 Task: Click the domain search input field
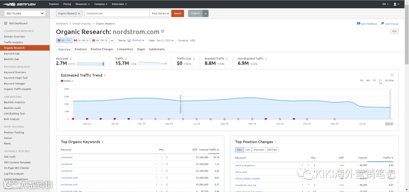(x=117, y=13)
